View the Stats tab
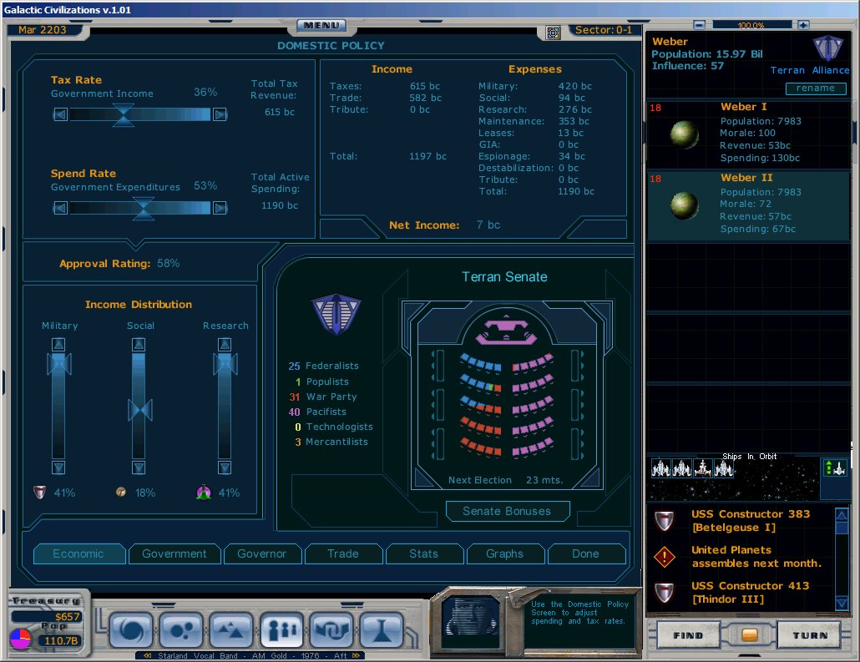Image resolution: width=860 pixels, height=662 pixels. pyautogui.click(x=424, y=554)
